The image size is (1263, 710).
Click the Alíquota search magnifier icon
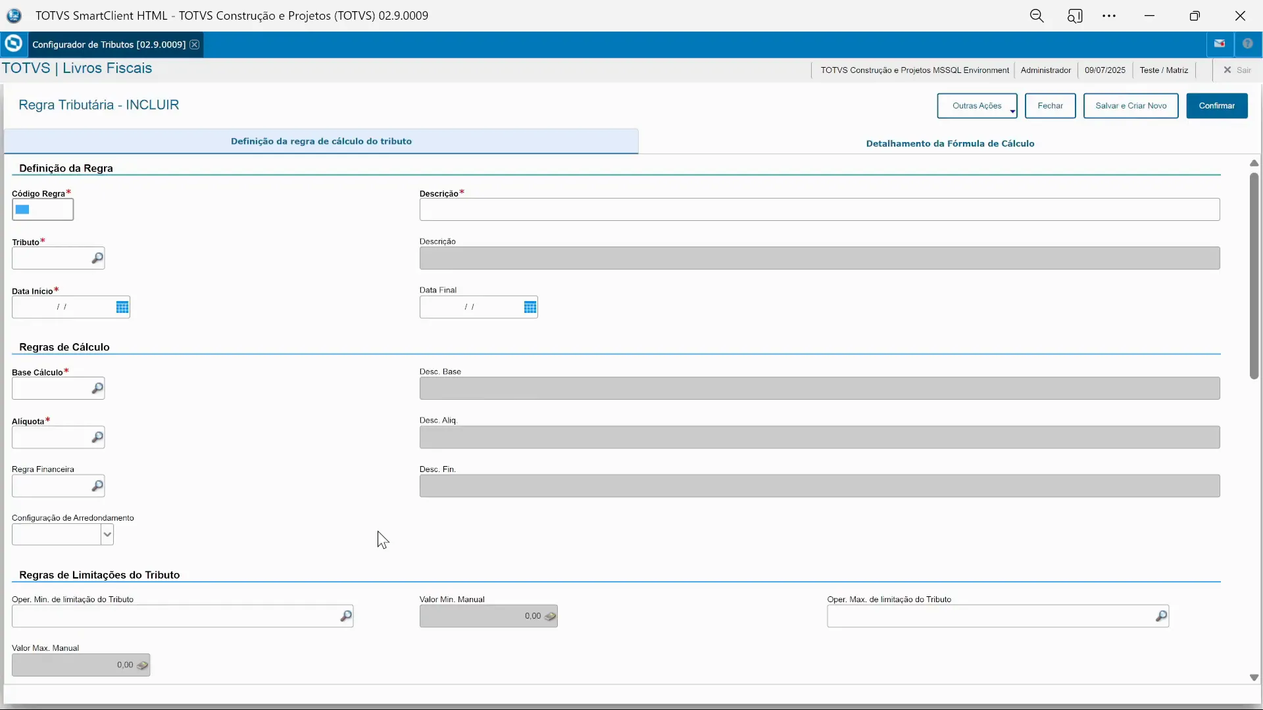click(x=97, y=437)
